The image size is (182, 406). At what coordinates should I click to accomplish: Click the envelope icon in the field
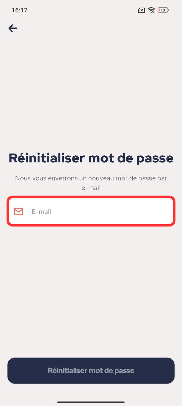pos(19,211)
